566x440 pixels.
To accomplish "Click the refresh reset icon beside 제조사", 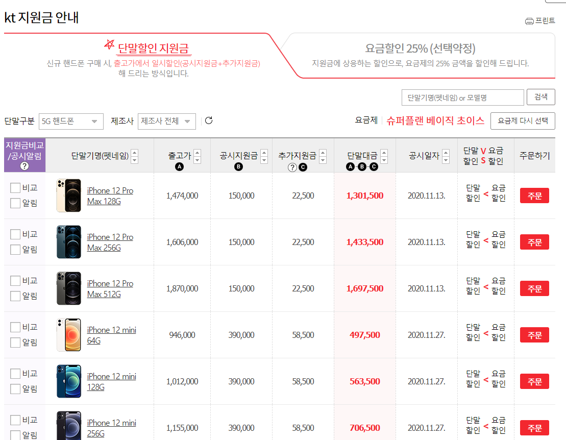I will [209, 120].
